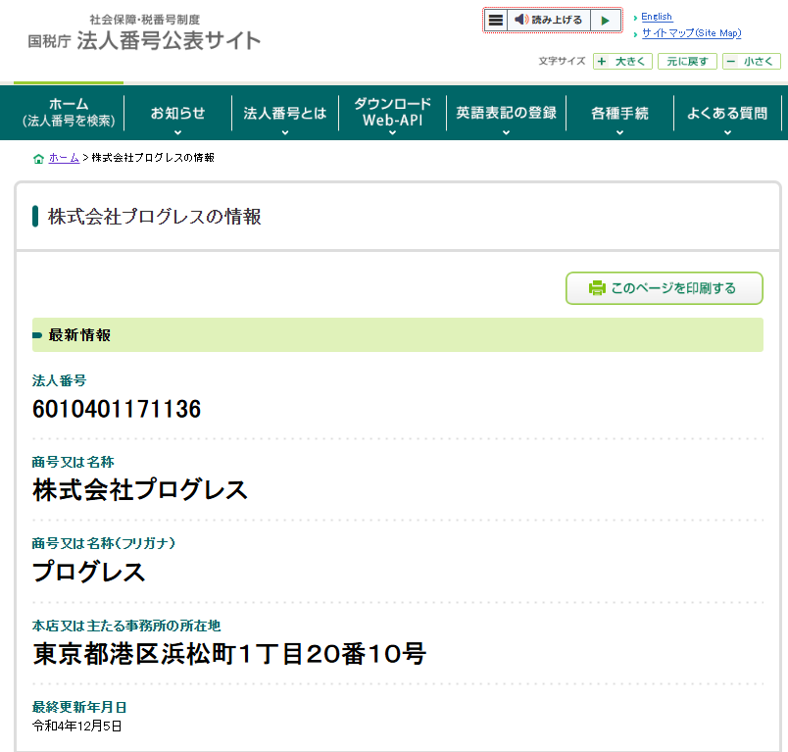Screen dimensions: 788x752
Task: Click the 読み上げる speaker button
Action: (x=549, y=21)
